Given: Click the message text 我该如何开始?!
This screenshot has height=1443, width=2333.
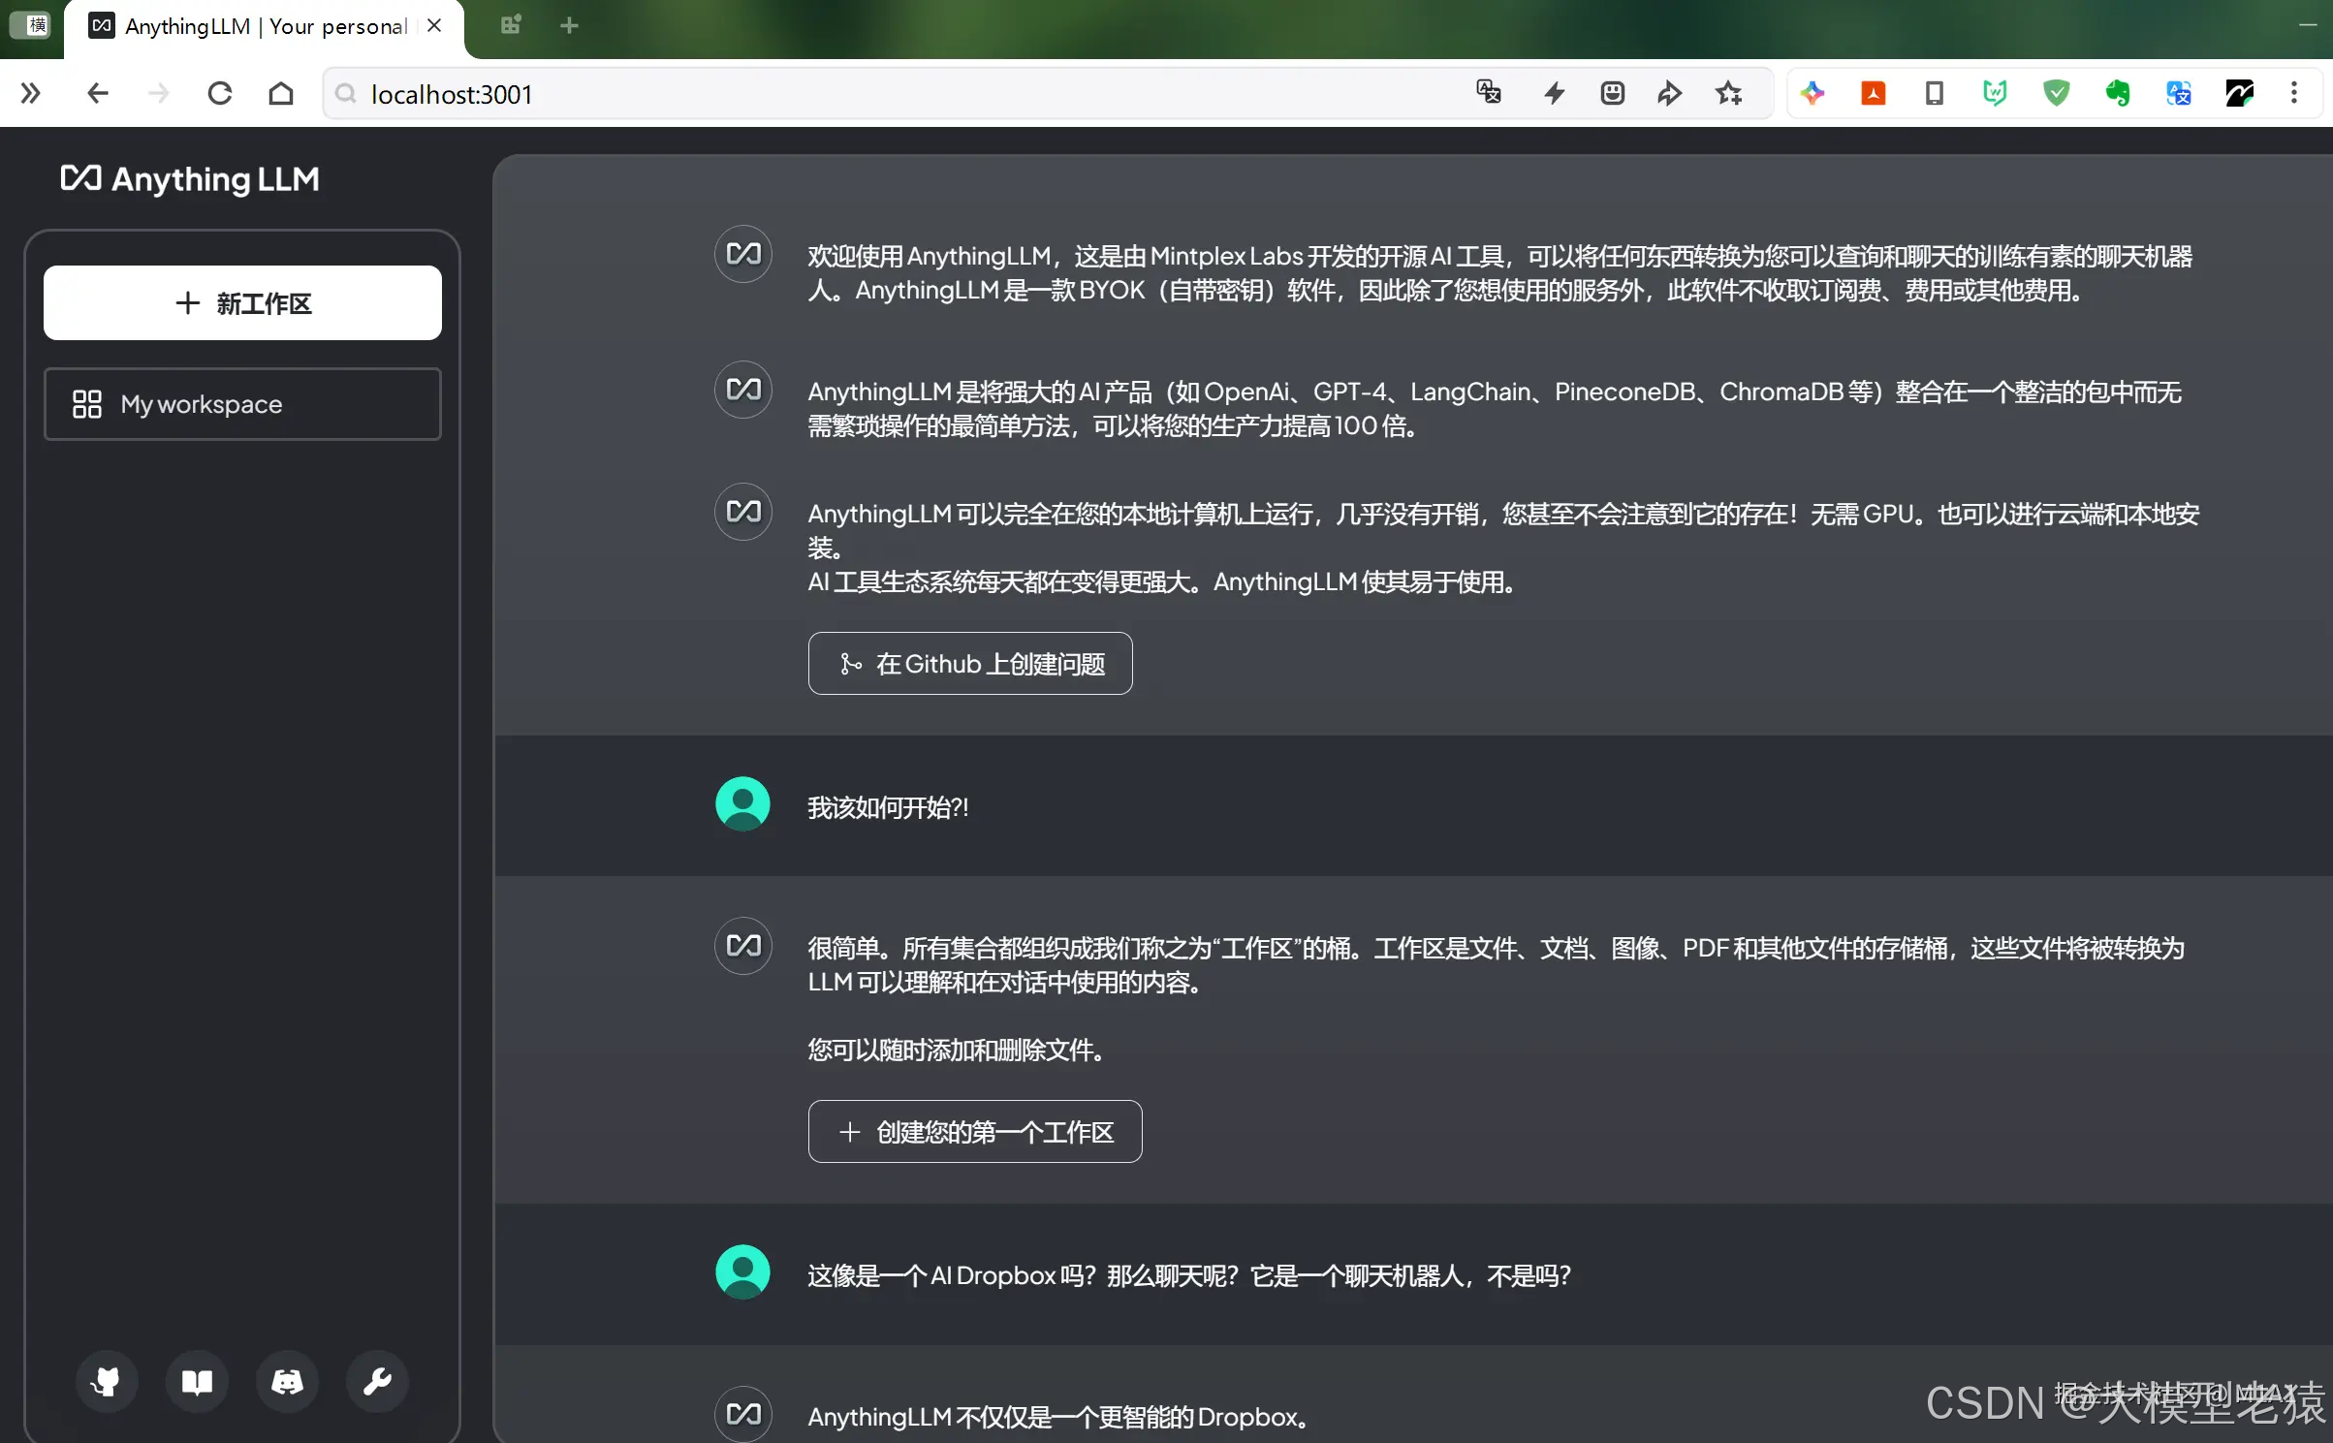Looking at the screenshot, I should point(888,807).
